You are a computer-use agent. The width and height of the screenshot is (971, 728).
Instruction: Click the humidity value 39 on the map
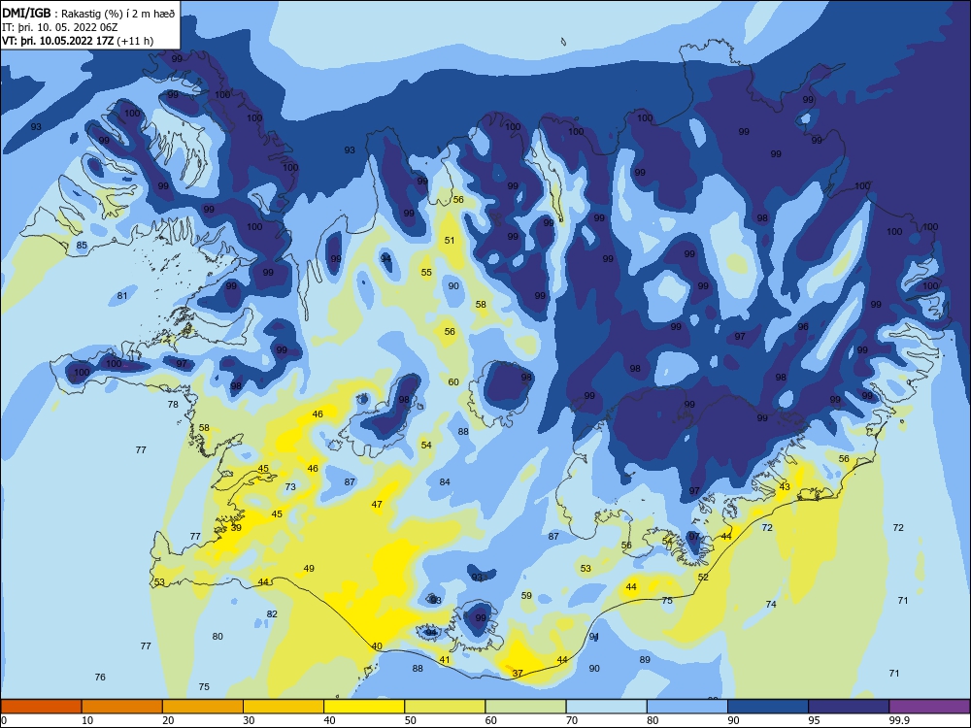click(236, 527)
